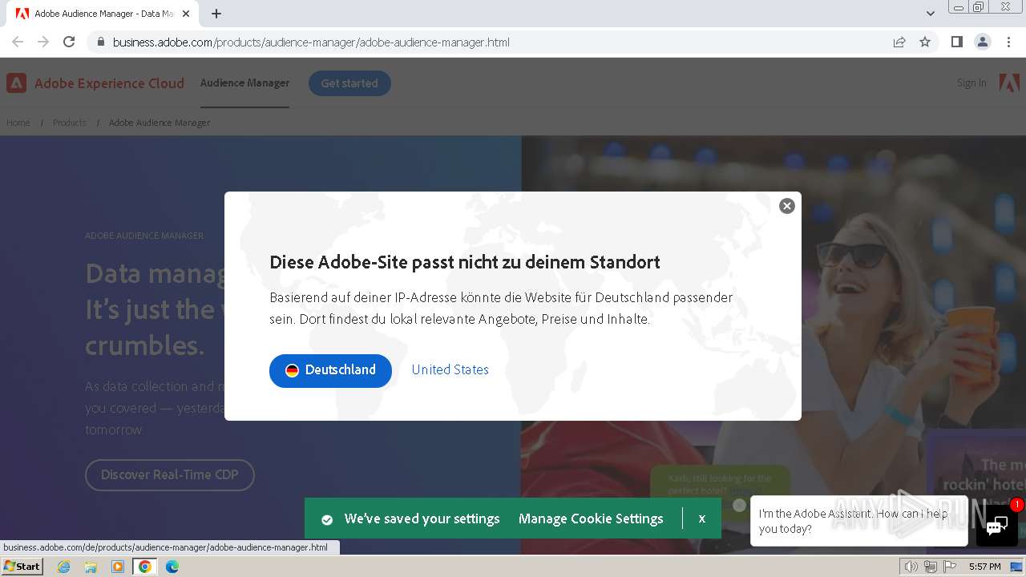Navigate to Home breadcrumb
1026x577 pixels.
click(x=18, y=123)
